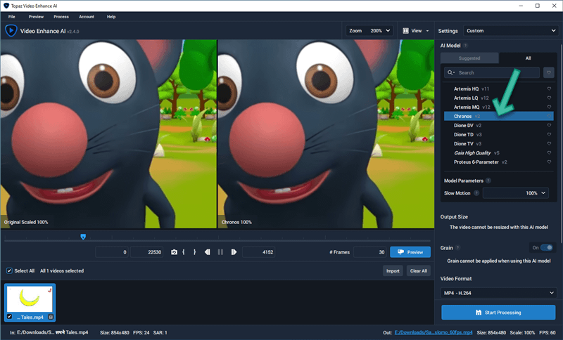Select the Chronos v2 model
The height and width of the screenshot is (340, 563).
(498, 116)
